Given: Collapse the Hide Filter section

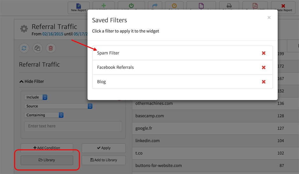Looking at the screenshot, I should (31, 82).
